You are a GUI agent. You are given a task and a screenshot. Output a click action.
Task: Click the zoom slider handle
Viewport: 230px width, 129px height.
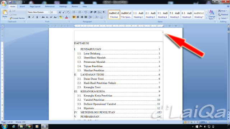coord(218,122)
